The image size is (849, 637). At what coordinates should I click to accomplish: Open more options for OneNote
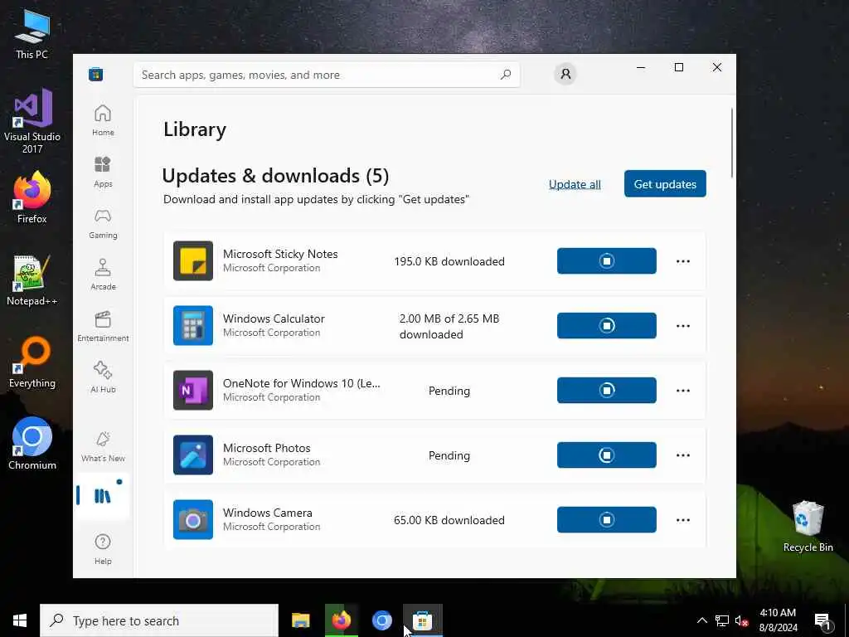683,391
